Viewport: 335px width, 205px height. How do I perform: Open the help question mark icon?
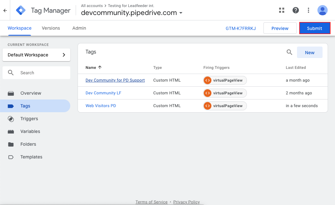click(x=295, y=10)
